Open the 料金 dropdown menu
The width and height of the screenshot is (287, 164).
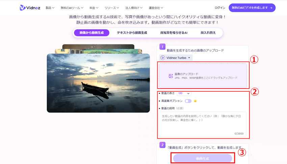pyautogui.click(x=94, y=8)
